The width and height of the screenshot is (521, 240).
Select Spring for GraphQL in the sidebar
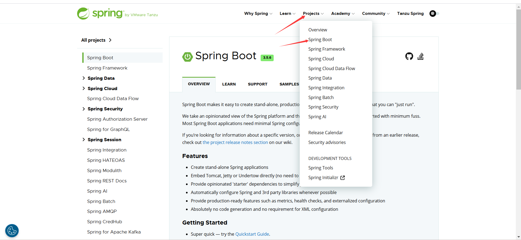[x=108, y=129]
